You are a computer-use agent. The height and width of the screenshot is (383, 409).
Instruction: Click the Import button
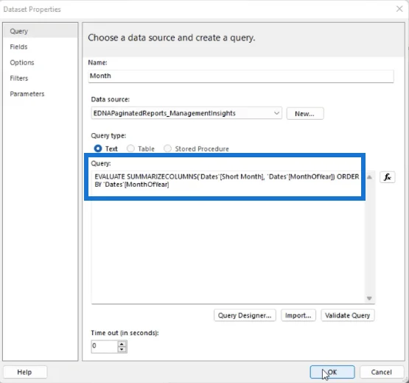pyautogui.click(x=298, y=315)
